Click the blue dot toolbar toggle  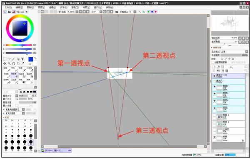[152, 12]
